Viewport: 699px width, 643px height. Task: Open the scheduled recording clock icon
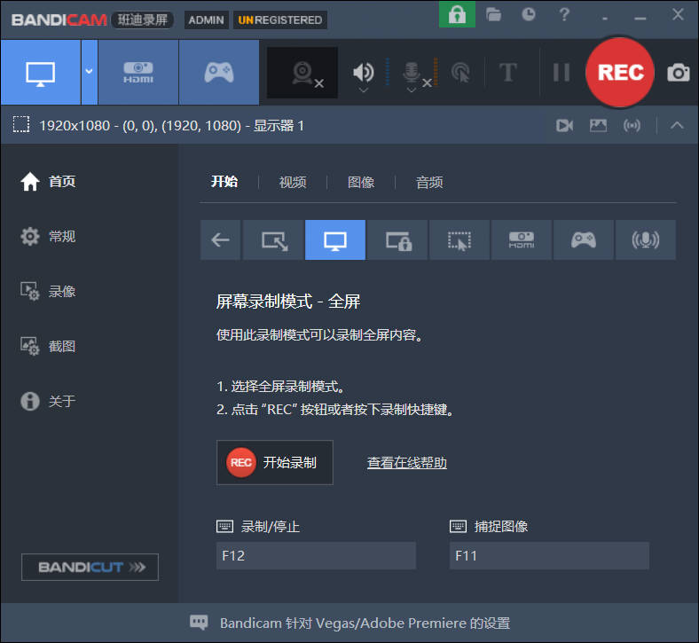[x=529, y=15]
